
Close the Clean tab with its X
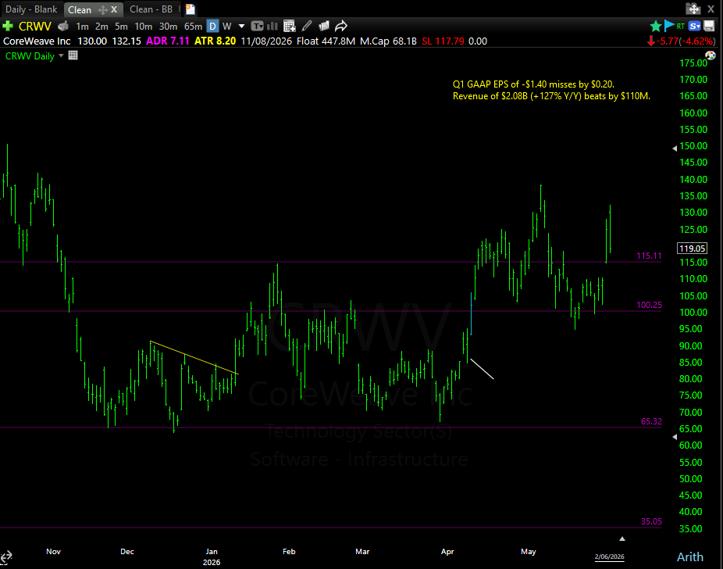tap(114, 9)
